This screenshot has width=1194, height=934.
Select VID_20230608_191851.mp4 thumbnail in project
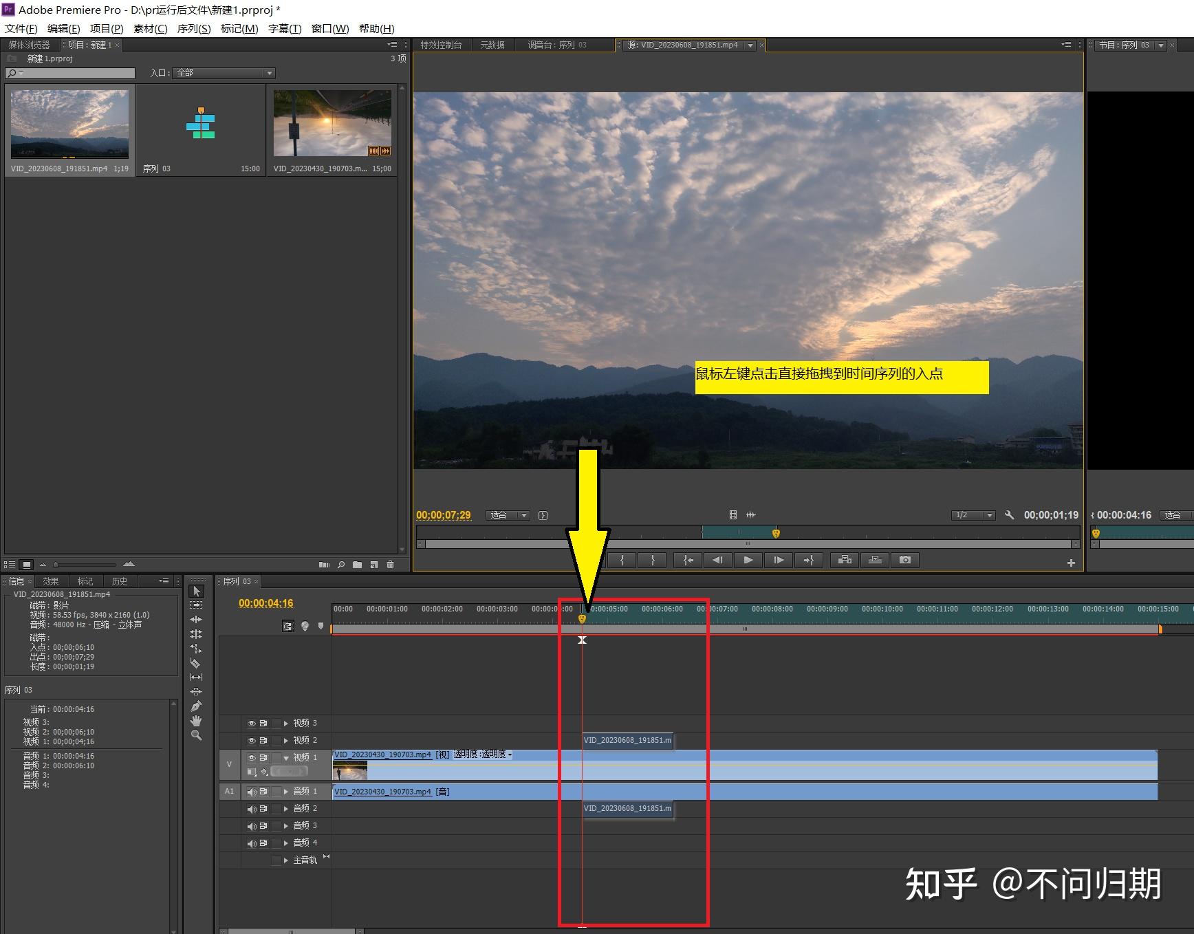[69, 124]
